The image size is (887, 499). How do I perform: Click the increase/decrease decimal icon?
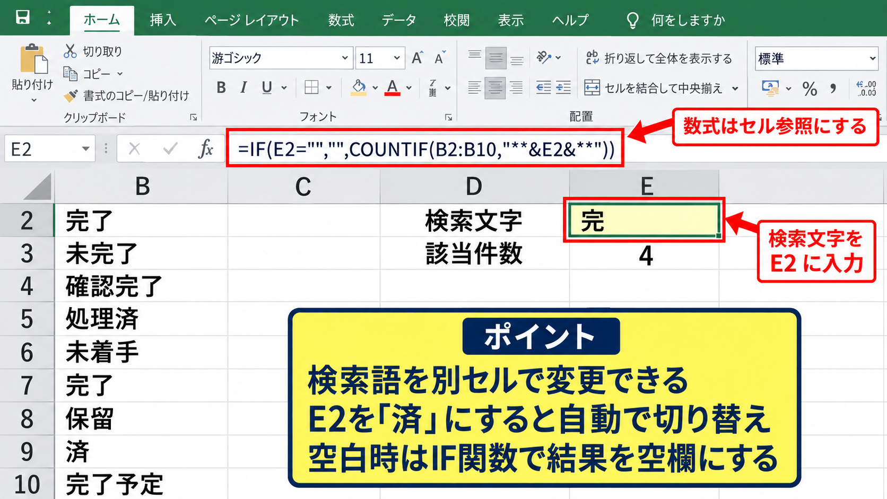click(866, 88)
